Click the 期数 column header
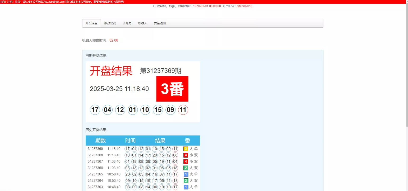408x191 pixels. [100, 140]
